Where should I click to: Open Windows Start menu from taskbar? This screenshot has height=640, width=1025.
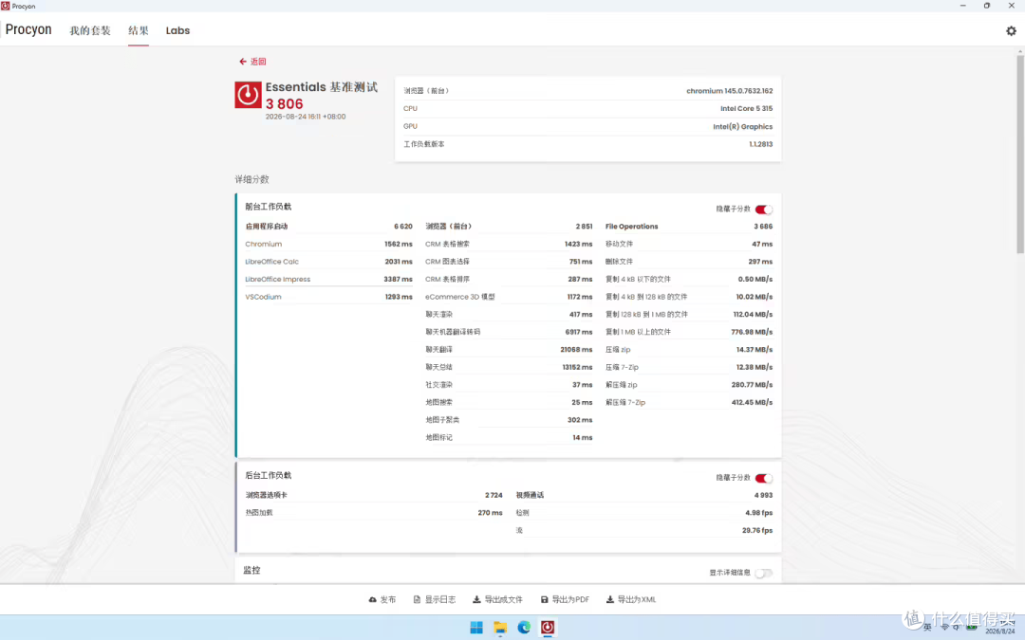pyautogui.click(x=476, y=628)
